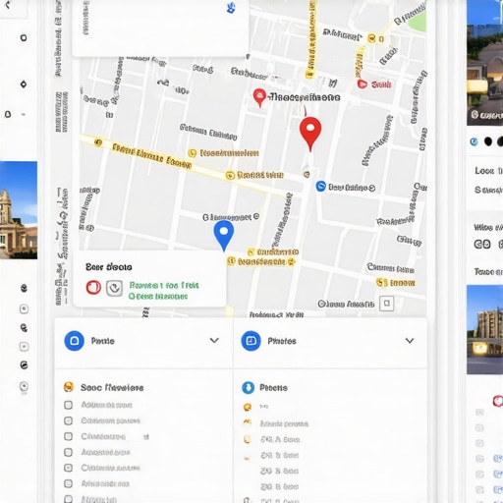Tick the first checkbox under the orange-icon heading
This screenshot has width=503, height=503.
coord(68,405)
